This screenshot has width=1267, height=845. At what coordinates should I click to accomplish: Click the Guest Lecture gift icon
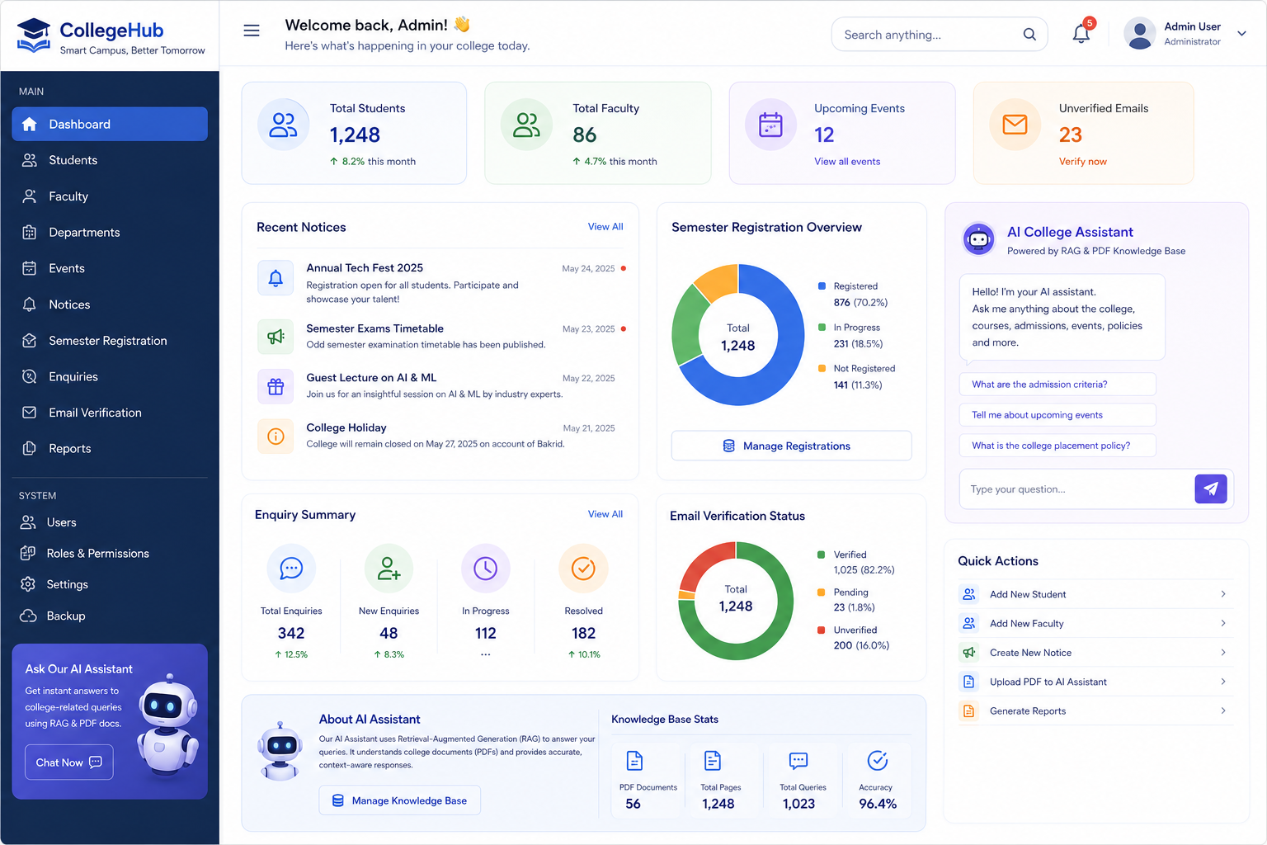pos(276,386)
